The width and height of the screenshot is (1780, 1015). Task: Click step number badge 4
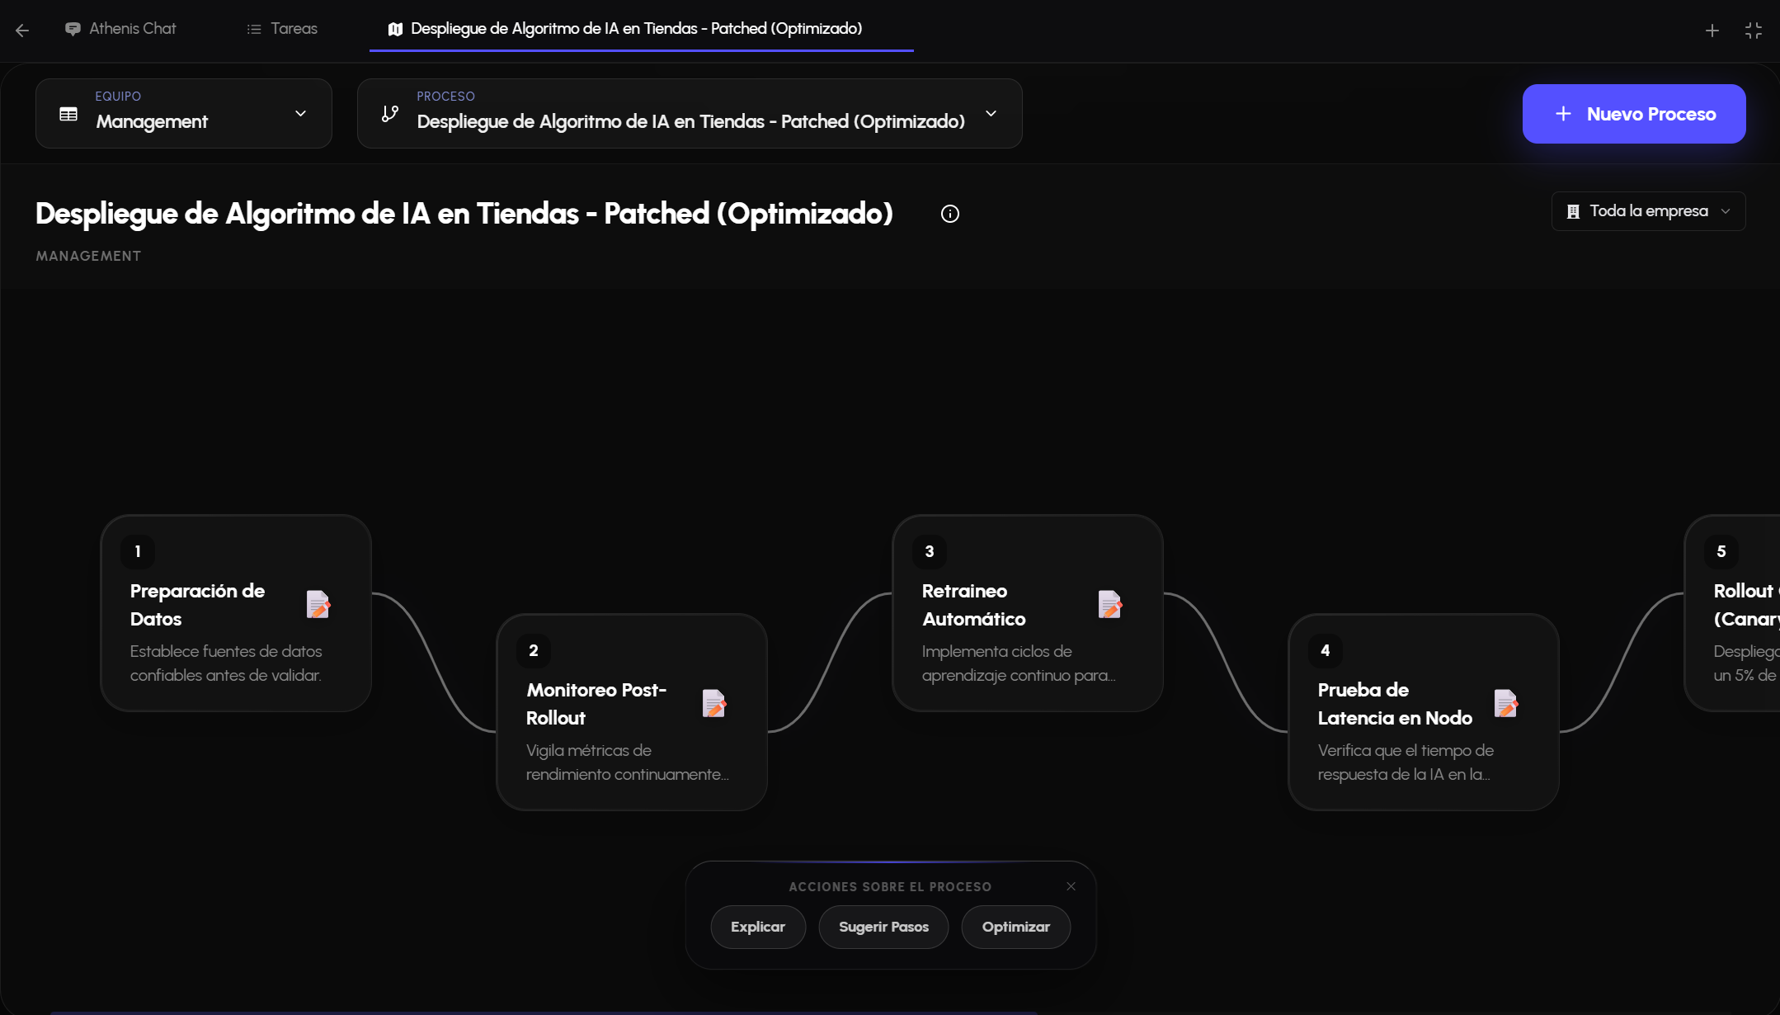tap(1326, 650)
